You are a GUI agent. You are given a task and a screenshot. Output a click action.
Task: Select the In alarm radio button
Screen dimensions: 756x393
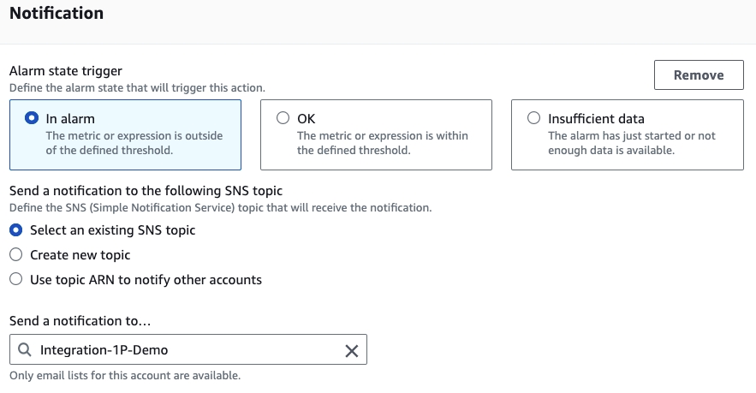coord(33,119)
